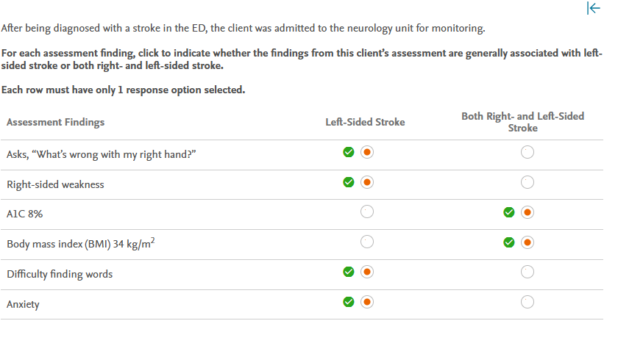Click green checkmark in A1C 8% row

[x=508, y=212]
